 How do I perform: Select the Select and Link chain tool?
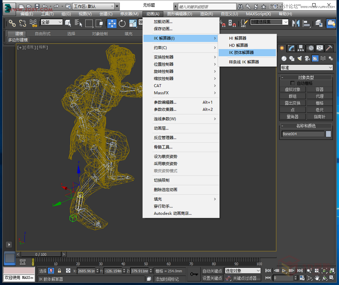click(x=12, y=23)
